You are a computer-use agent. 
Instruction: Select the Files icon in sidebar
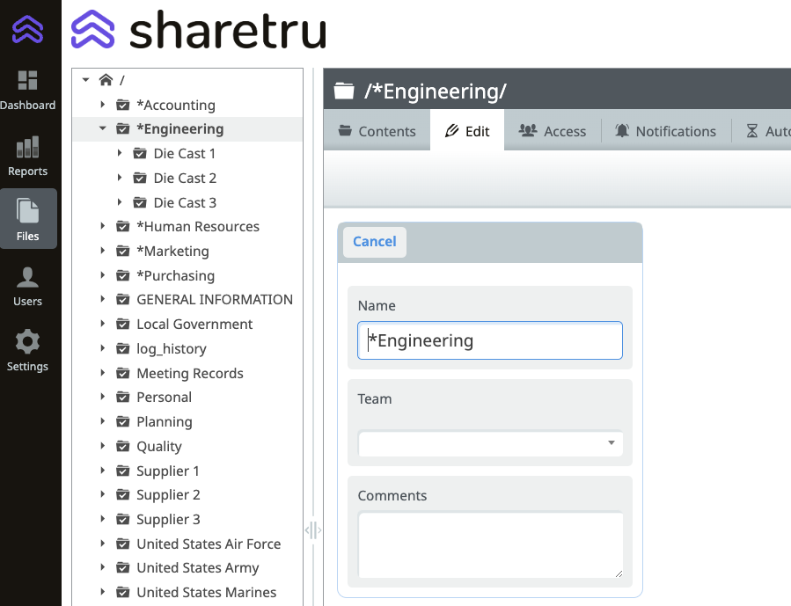[x=27, y=211]
